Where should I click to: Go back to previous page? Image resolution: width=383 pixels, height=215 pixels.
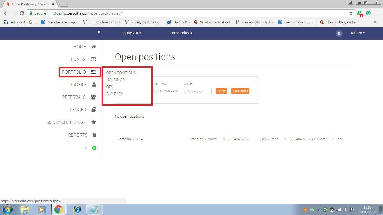point(6,13)
